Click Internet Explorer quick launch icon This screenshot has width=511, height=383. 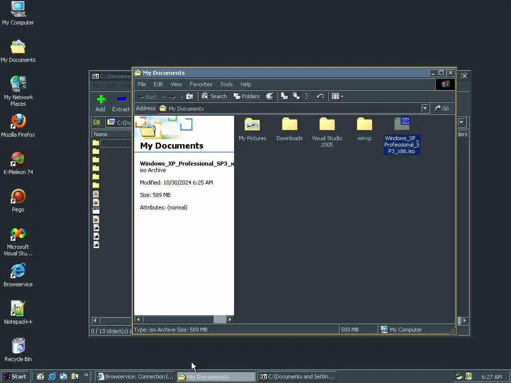(x=52, y=377)
